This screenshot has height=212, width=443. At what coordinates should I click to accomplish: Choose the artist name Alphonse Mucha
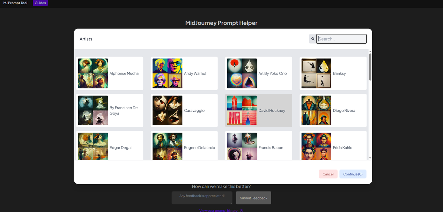124,73
